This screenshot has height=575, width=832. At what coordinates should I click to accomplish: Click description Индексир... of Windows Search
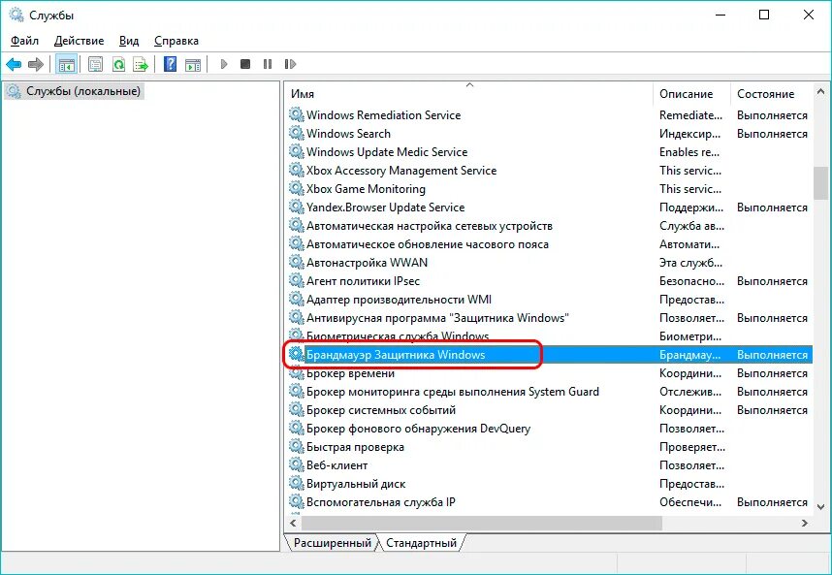click(x=689, y=134)
